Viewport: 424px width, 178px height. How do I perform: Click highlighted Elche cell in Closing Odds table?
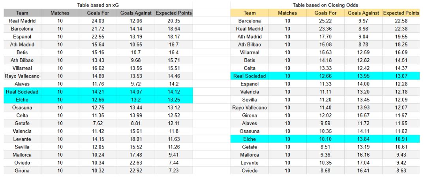pos(250,139)
